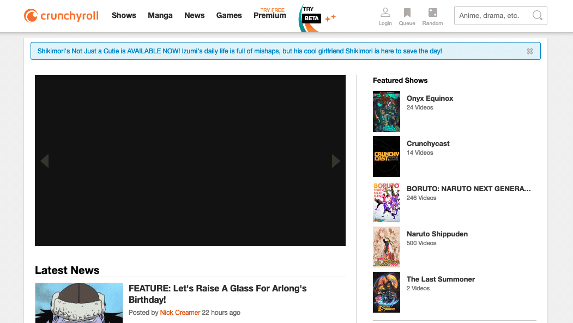Click the dark featured carousel banner

(x=190, y=161)
